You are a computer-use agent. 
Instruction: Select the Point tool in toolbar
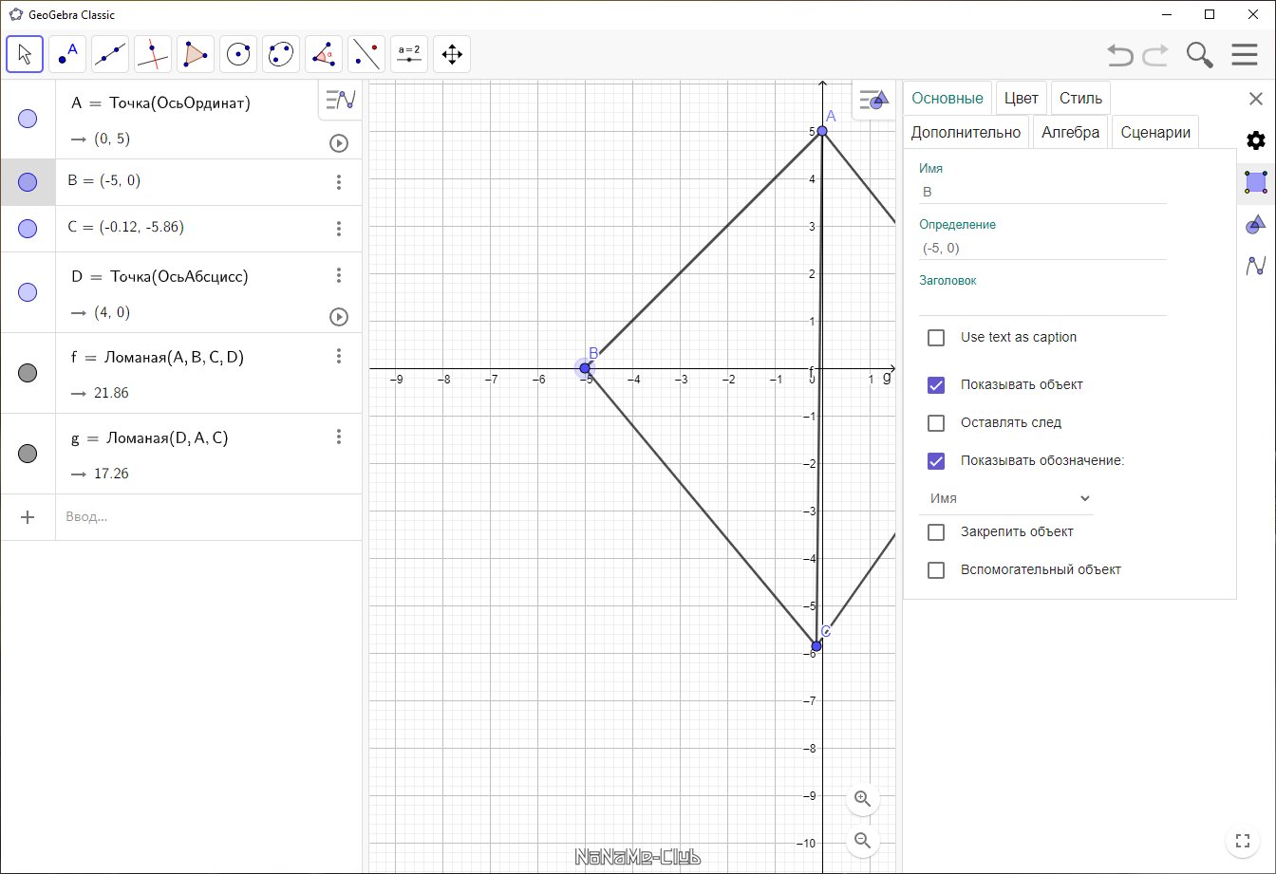[67, 54]
